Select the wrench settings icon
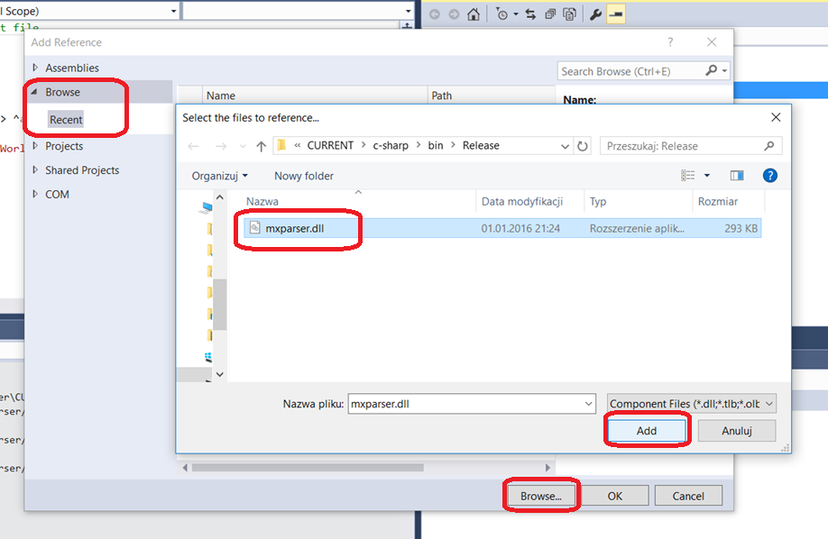Screen dimensions: 828x539 pos(595,14)
